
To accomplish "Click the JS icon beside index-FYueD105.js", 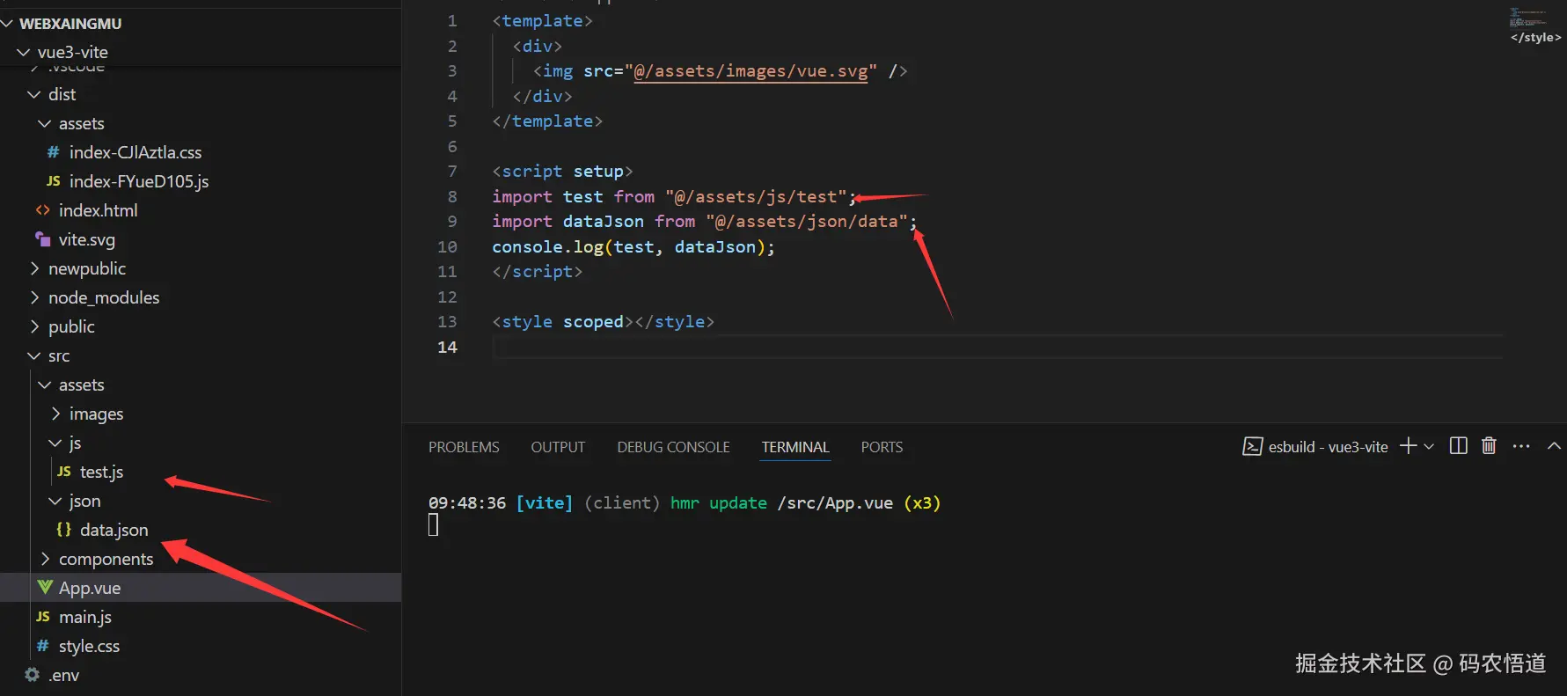I will (x=53, y=181).
